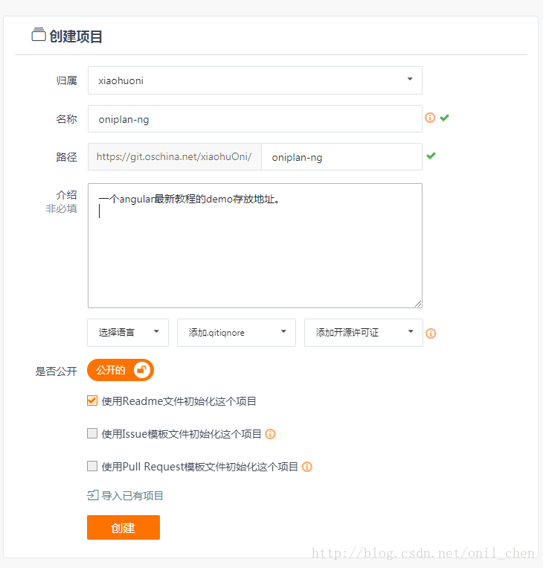
Task: Open the 归属 owner dropdown showing xiaohuoni
Action: (x=255, y=80)
